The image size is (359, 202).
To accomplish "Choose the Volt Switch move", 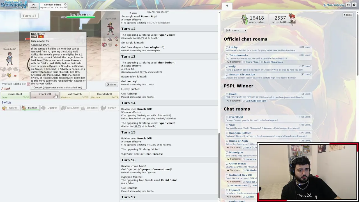I will coord(75,96).
